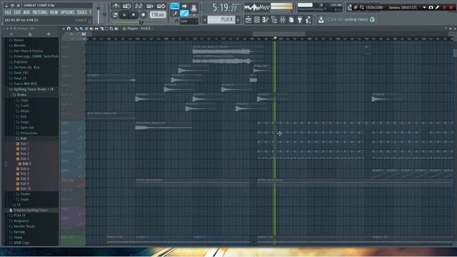Click the recorder overlay camera snapshot icon

[x=431, y=8]
